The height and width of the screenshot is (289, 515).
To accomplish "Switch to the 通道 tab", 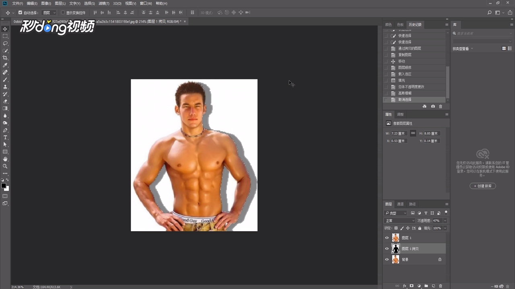I will (400, 204).
